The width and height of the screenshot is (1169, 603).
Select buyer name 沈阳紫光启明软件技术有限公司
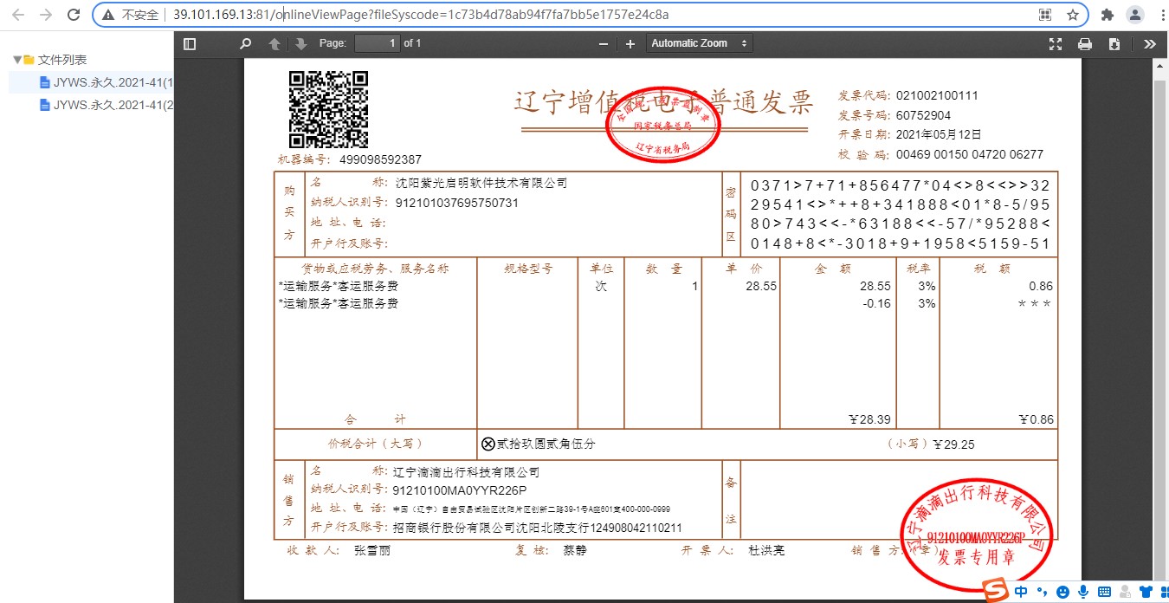pyautogui.click(x=481, y=183)
